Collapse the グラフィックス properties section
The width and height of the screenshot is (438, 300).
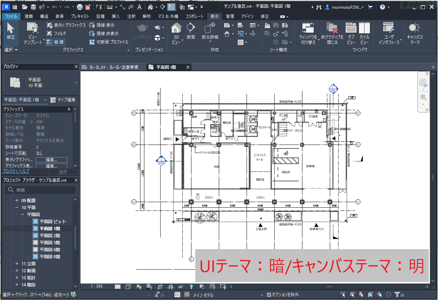[x=69, y=109]
